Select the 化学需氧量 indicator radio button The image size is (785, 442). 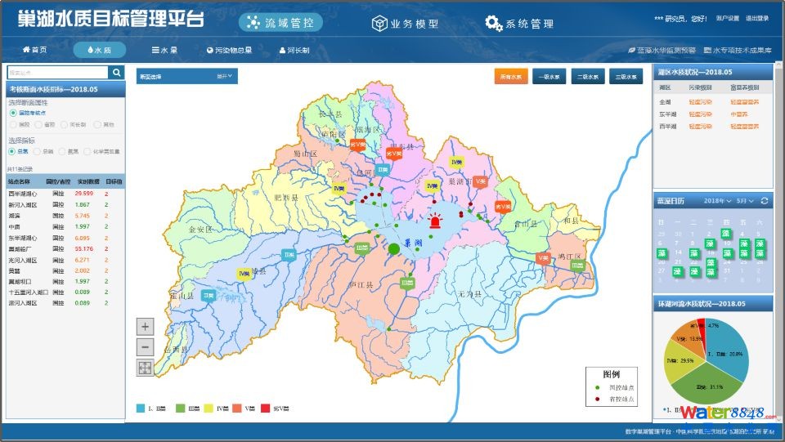click(87, 151)
